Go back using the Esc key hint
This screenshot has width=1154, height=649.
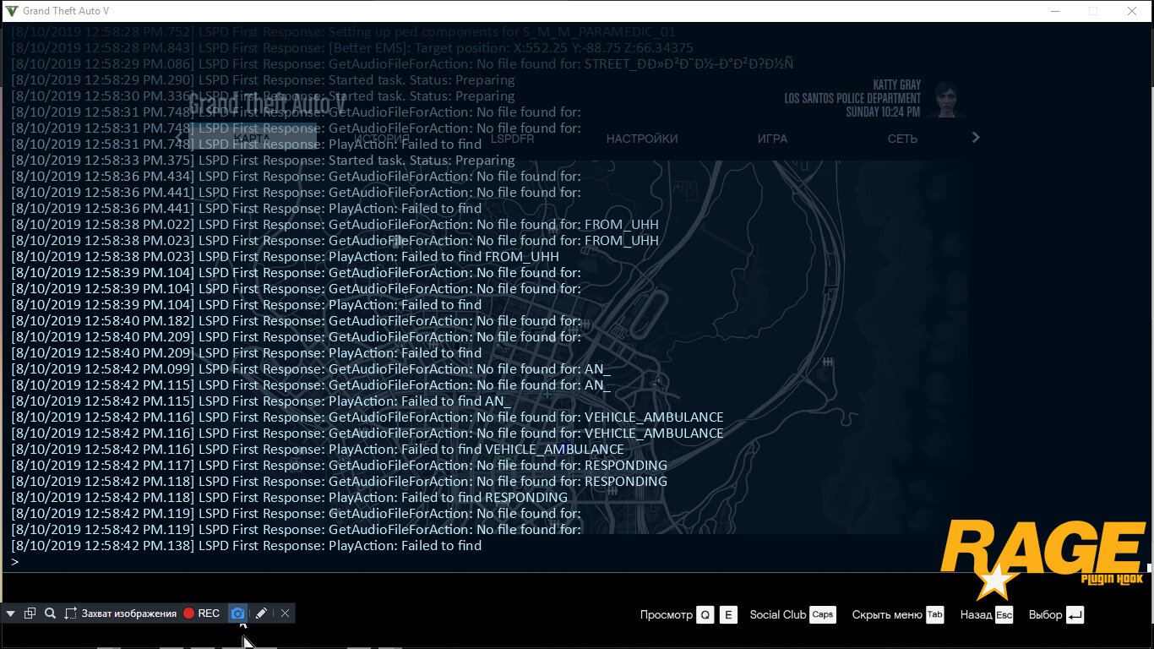click(x=1004, y=615)
